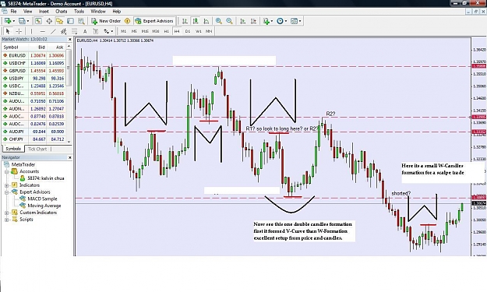This screenshot has width=487, height=292.
Task: Switch to the Tick Chart tab
Action: [37, 149]
